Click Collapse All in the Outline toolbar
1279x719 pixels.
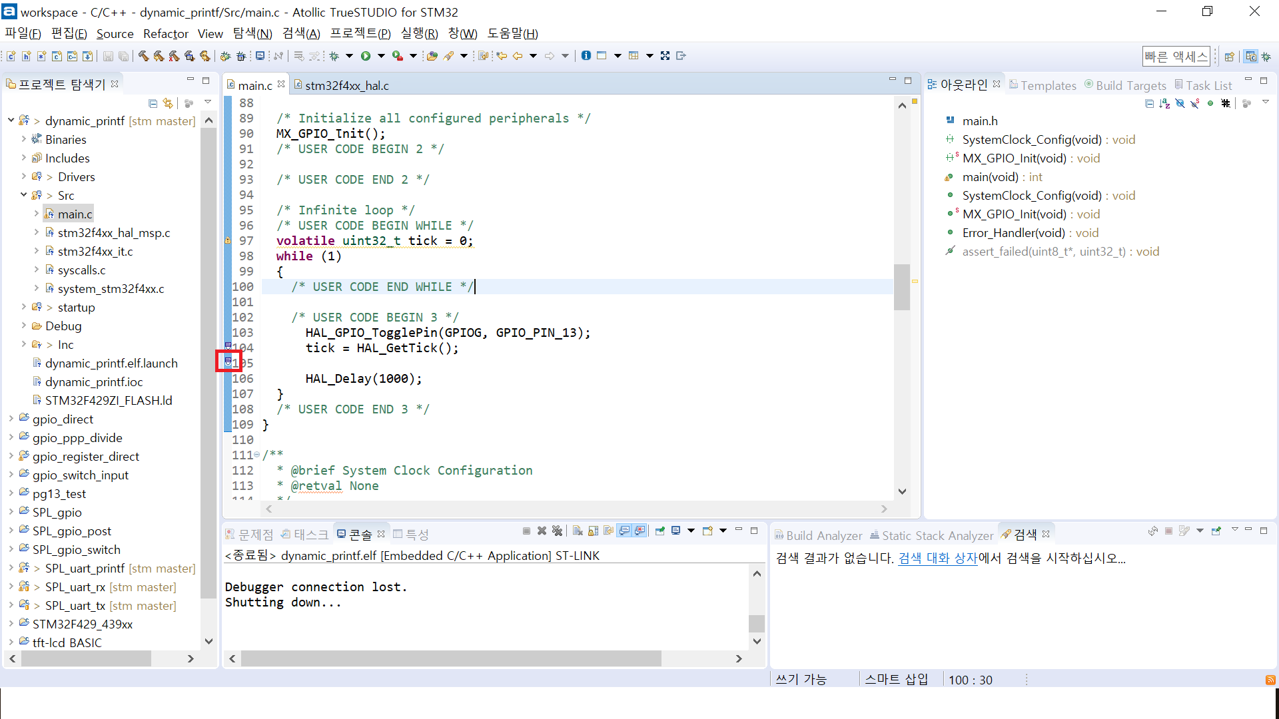coord(1149,103)
